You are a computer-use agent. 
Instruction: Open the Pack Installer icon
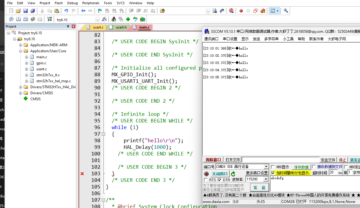[x=143, y=19]
